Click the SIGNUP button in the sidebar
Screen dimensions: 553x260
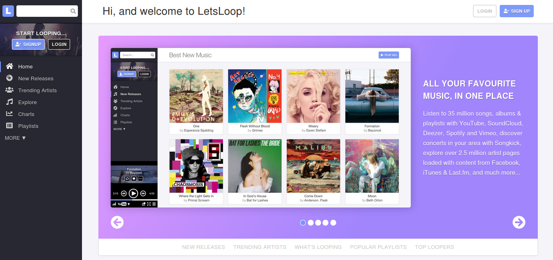click(x=28, y=44)
